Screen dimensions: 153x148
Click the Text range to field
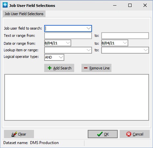click(125, 36)
